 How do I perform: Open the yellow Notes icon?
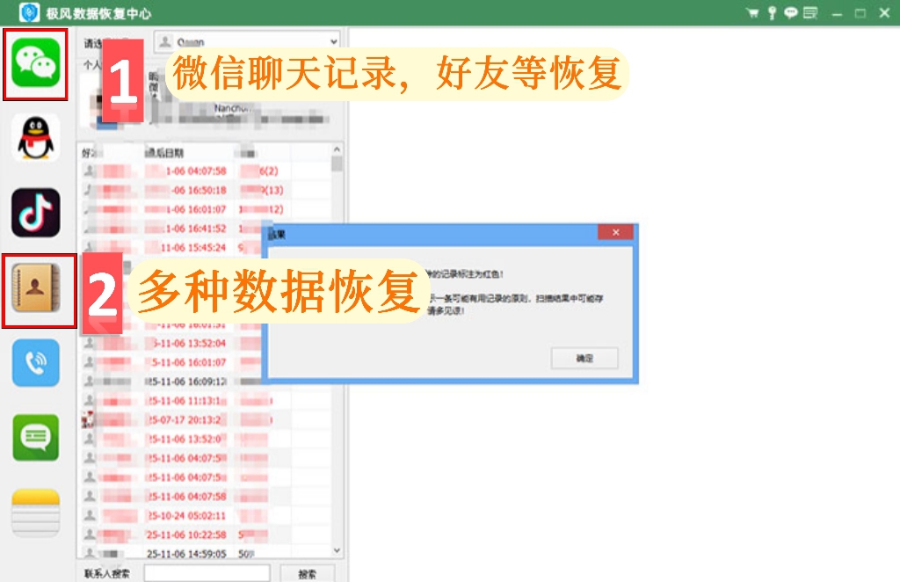pyautogui.click(x=35, y=513)
